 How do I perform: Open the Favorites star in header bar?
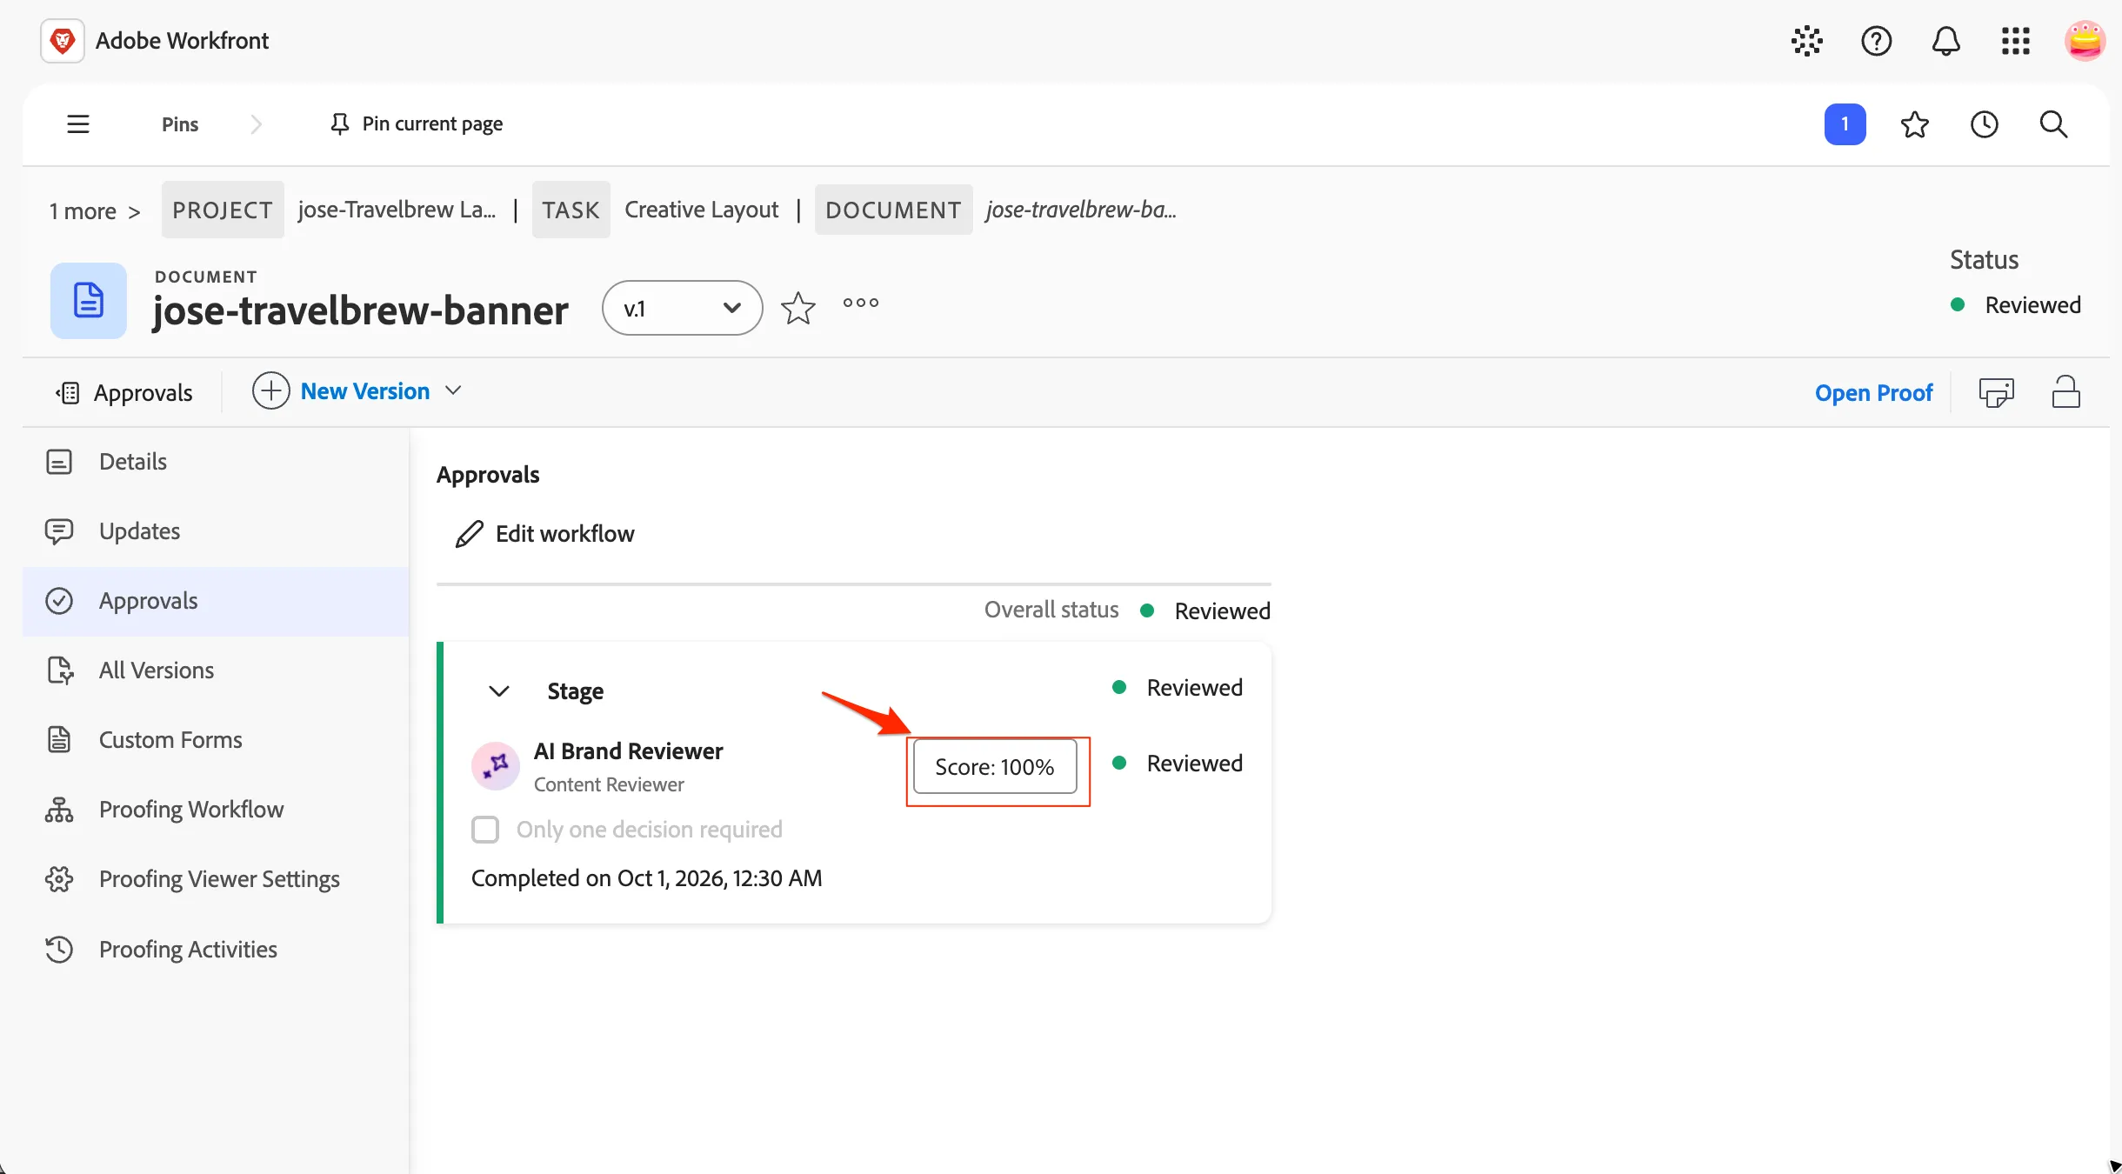[x=1915, y=124]
